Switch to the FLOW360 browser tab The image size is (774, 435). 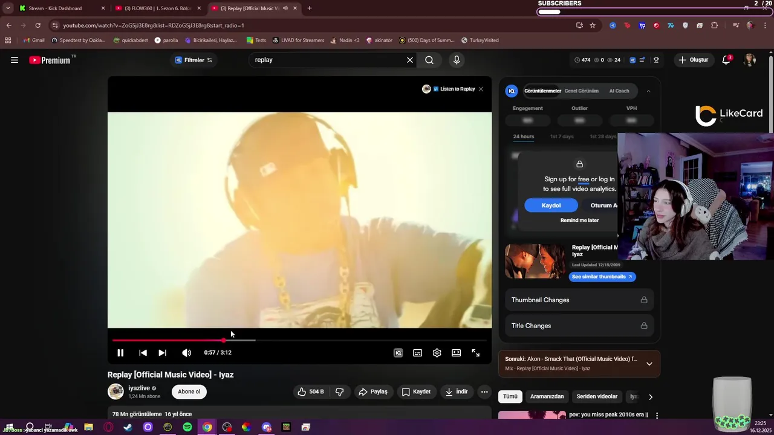(158, 8)
